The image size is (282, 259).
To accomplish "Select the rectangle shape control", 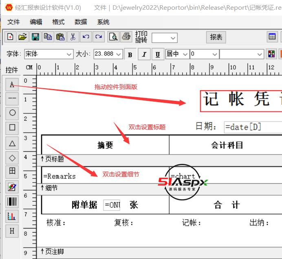I will pos(12,128).
